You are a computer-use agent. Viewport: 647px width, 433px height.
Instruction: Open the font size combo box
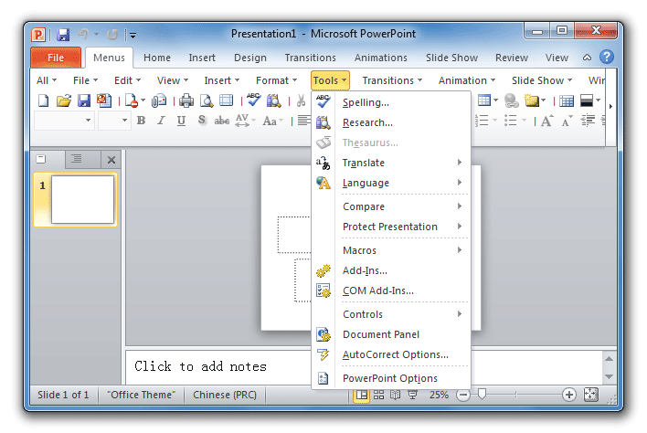click(114, 121)
